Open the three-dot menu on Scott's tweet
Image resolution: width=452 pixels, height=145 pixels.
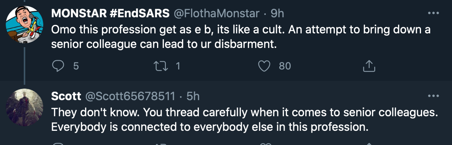tap(433, 96)
